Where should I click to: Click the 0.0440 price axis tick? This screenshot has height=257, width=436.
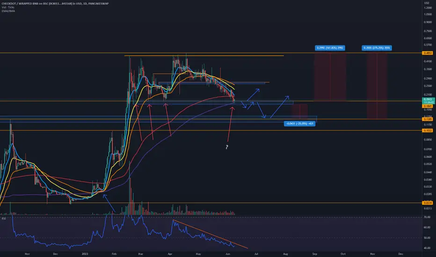[428, 172]
